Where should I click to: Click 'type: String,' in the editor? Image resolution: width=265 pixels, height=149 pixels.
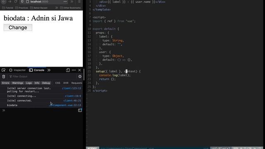[113, 41]
